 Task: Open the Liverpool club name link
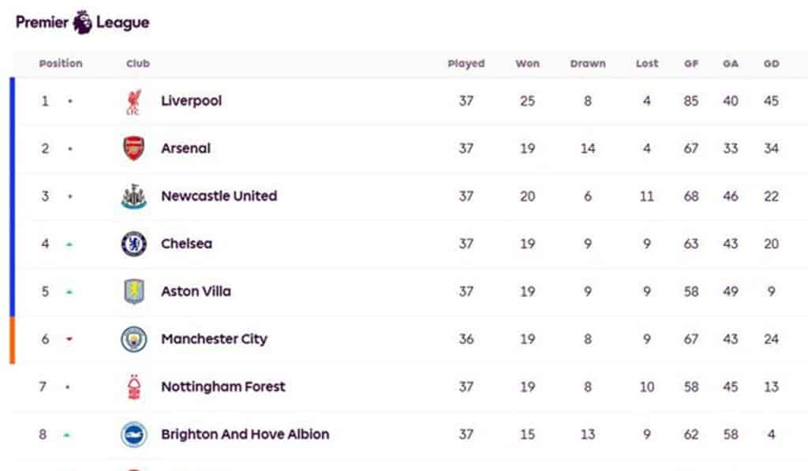click(191, 100)
